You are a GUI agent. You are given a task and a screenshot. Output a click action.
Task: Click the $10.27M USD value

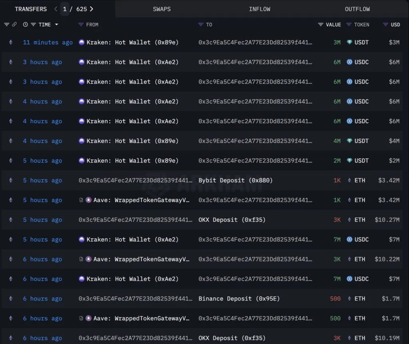click(387, 220)
